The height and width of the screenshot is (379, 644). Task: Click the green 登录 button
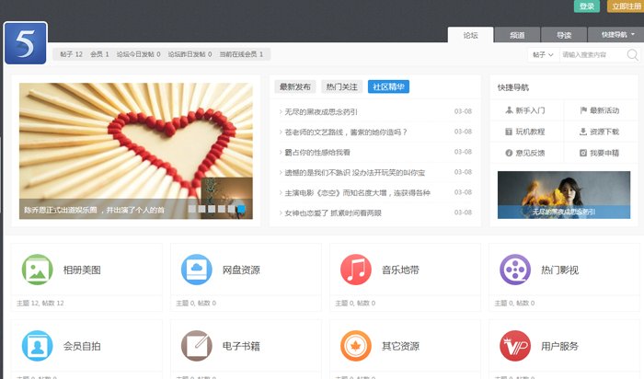[x=587, y=6]
